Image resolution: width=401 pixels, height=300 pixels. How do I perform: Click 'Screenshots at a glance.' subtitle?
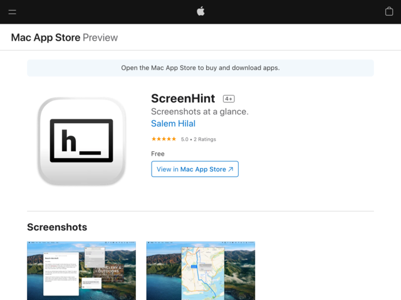pyautogui.click(x=200, y=111)
